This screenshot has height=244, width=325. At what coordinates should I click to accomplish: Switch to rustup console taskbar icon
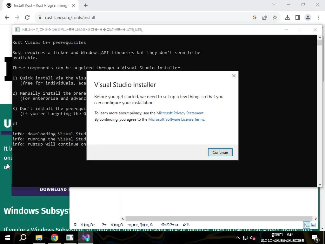(x=70, y=238)
